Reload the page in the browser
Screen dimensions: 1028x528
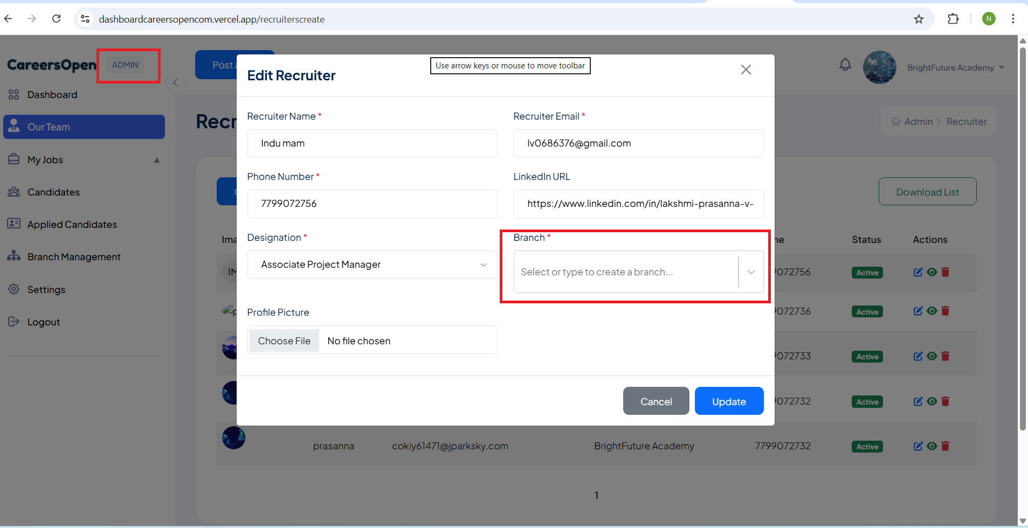[x=57, y=19]
